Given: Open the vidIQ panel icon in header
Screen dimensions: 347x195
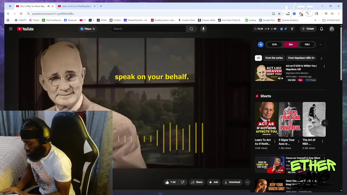Looking at the screenshot, I should point(281,29).
